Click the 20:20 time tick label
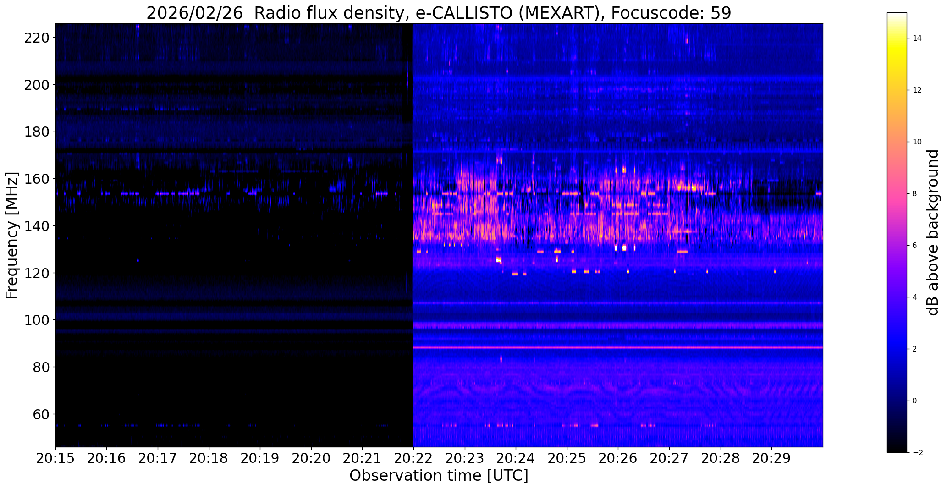The image size is (947, 489). 311,459
